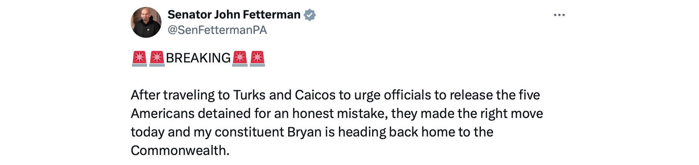Click the word "officials" in the tweet
699x165 pixels.
(407, 95)
